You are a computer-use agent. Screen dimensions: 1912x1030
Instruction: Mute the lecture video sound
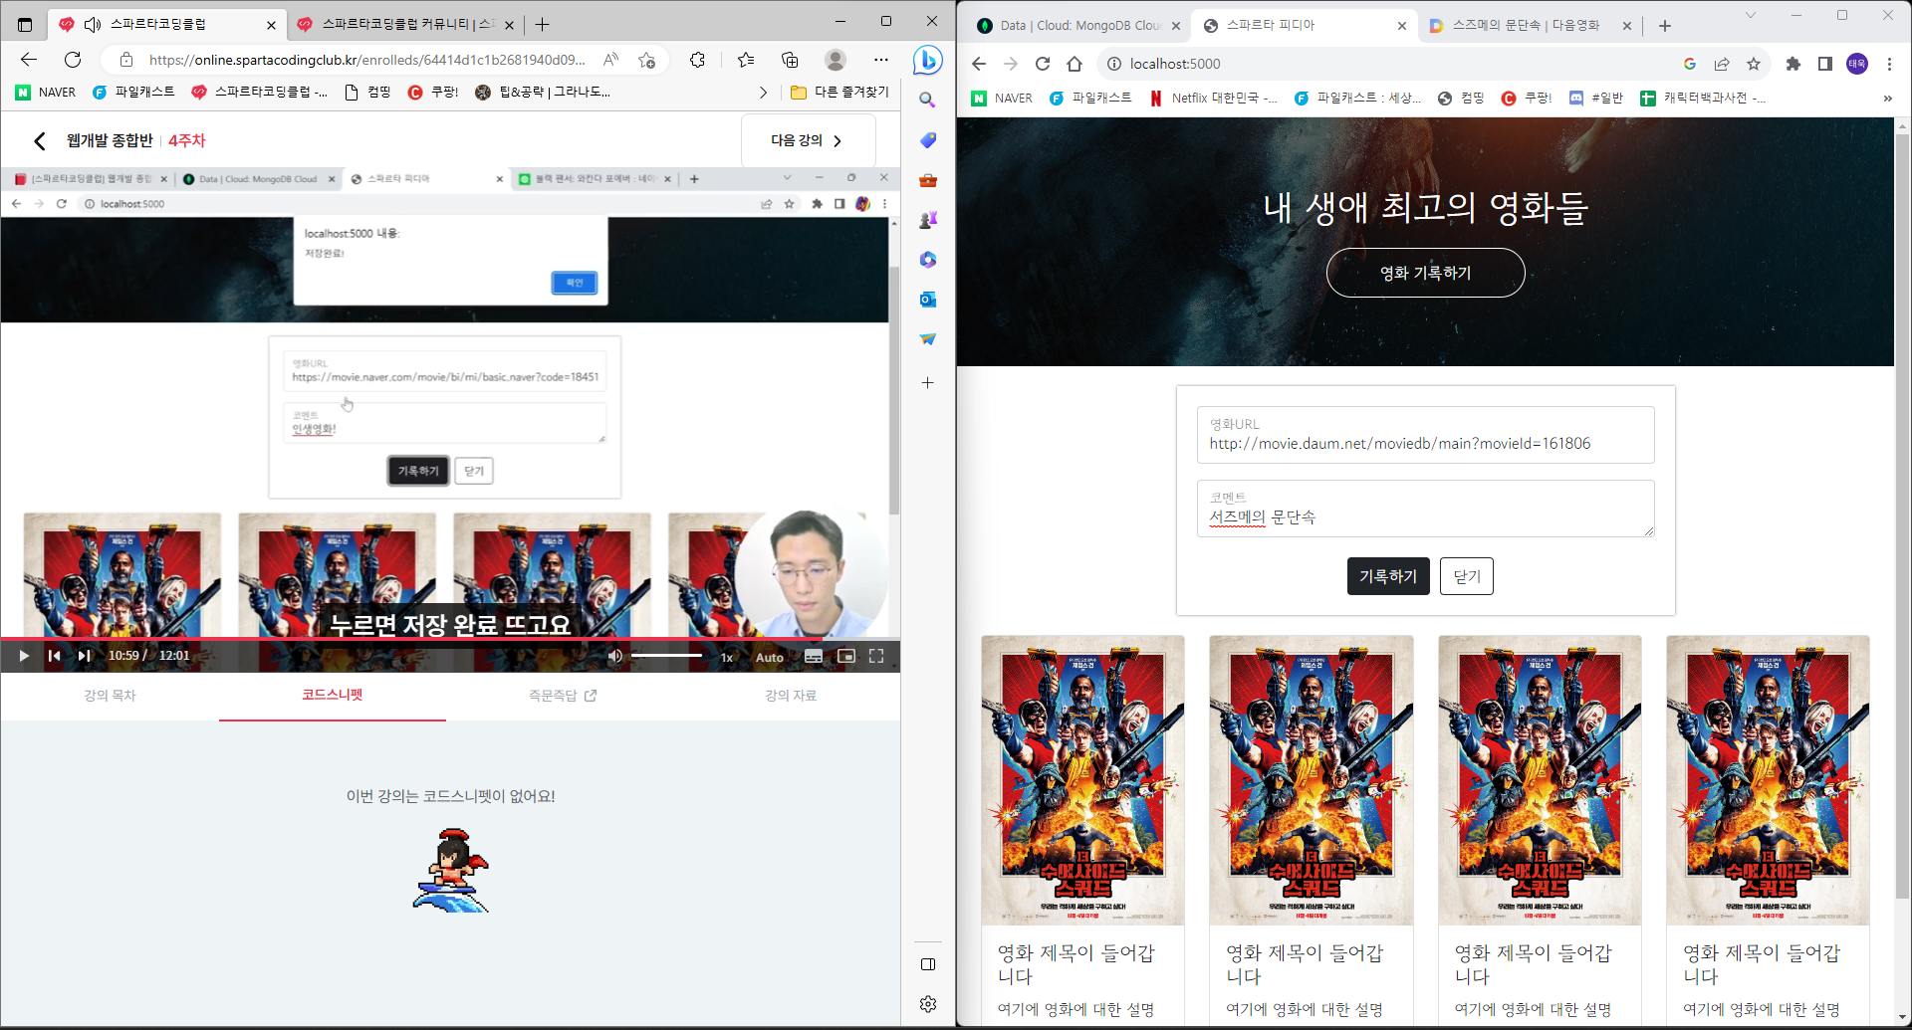[x=615, y=656]
